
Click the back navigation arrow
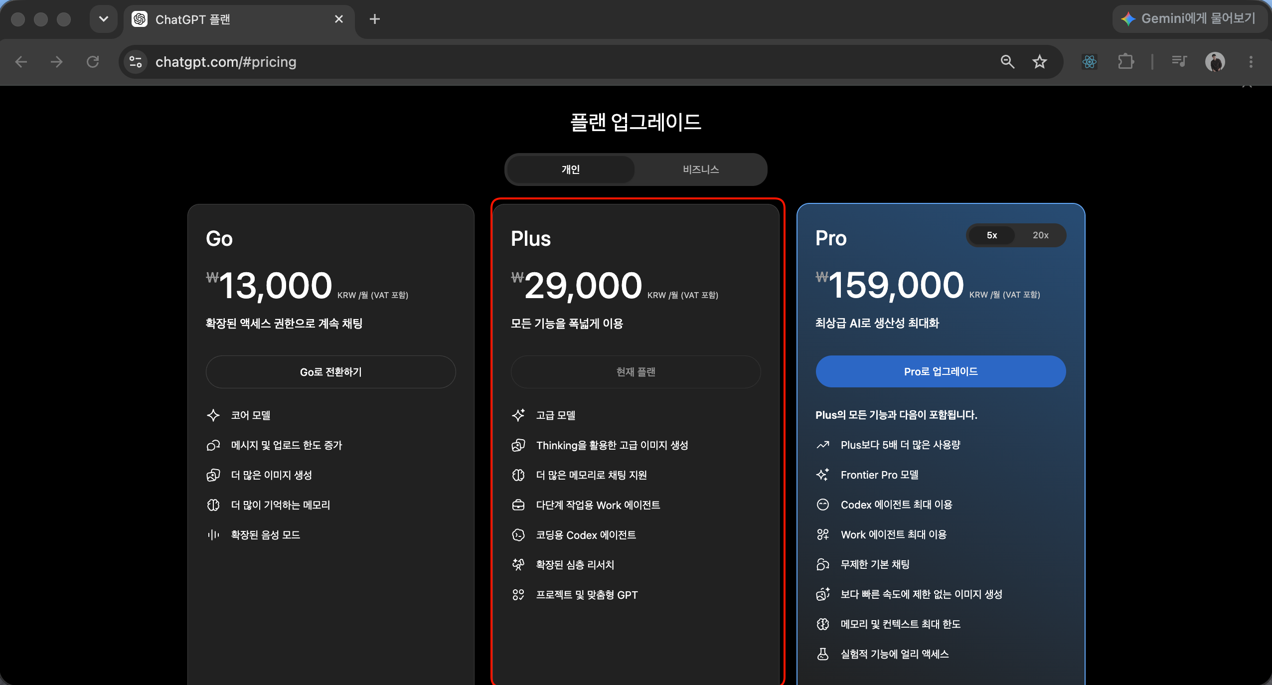click(x=21, y=62)
